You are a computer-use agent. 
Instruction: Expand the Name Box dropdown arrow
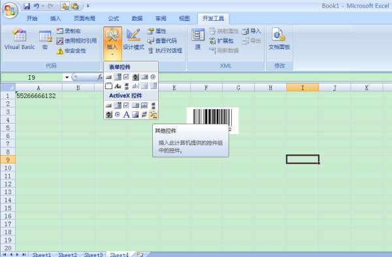click(67, 77)
